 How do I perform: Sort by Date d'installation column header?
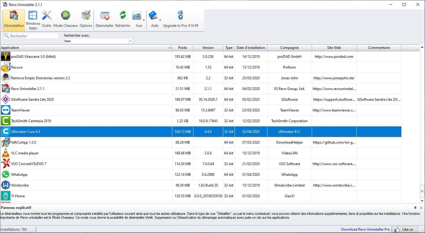(x=251, y=48)
